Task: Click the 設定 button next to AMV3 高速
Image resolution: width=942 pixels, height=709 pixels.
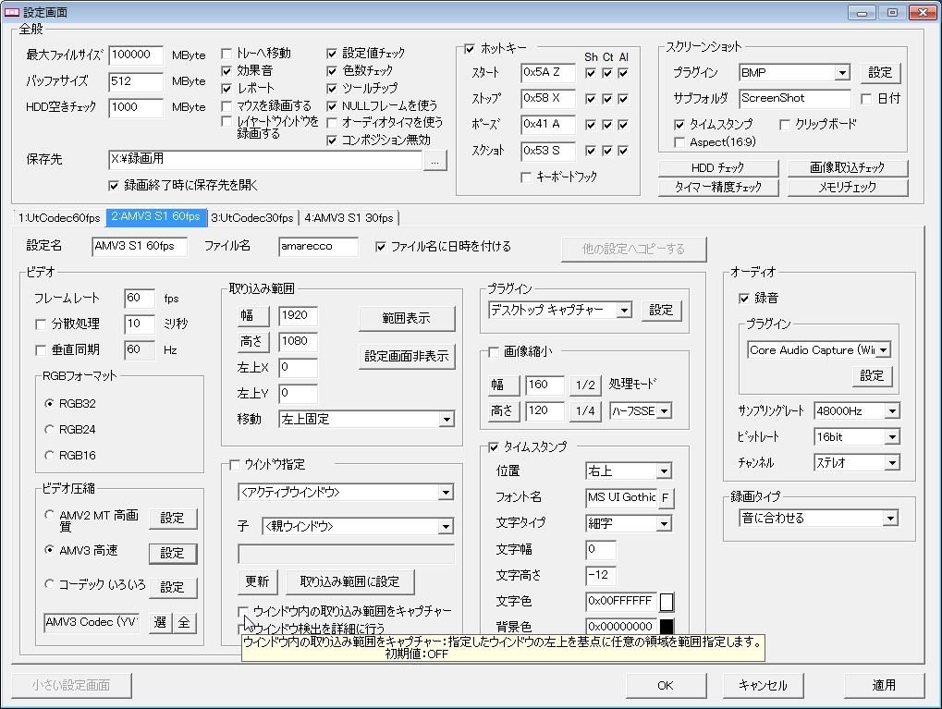Action: coord(173,553)
